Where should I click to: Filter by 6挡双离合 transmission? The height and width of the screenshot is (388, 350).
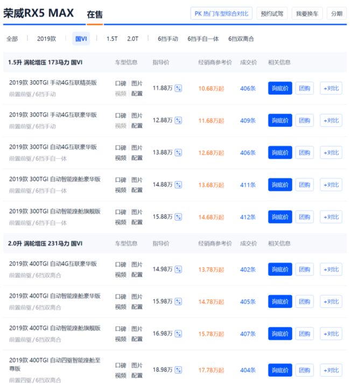241,39
